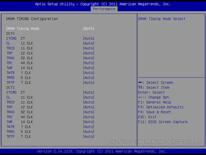Change DCT1 TRRD [Auto] value
206x155 pixels.
click(x=89, y=132)
